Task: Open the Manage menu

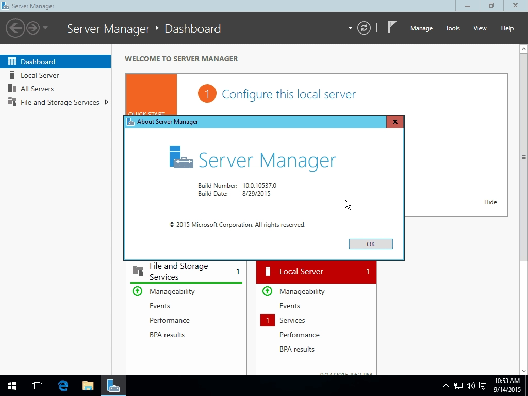Action: click(421, 28)
